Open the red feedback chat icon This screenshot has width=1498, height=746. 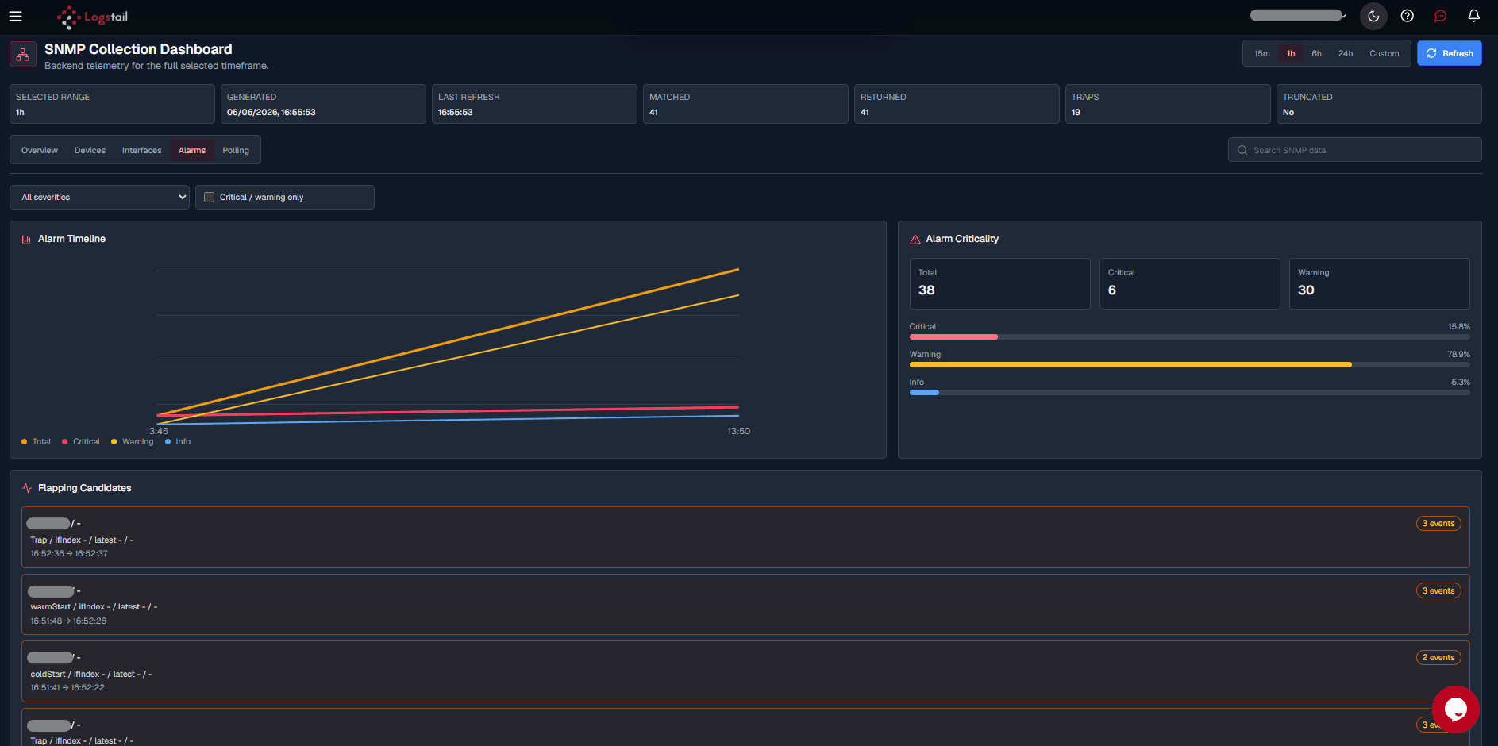(x=1440, y=16)
